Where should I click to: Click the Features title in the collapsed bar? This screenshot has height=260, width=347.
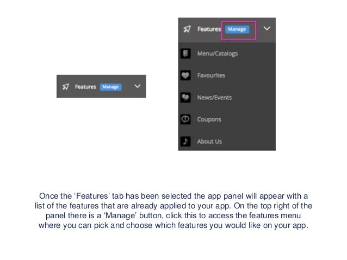coord(85,86)
